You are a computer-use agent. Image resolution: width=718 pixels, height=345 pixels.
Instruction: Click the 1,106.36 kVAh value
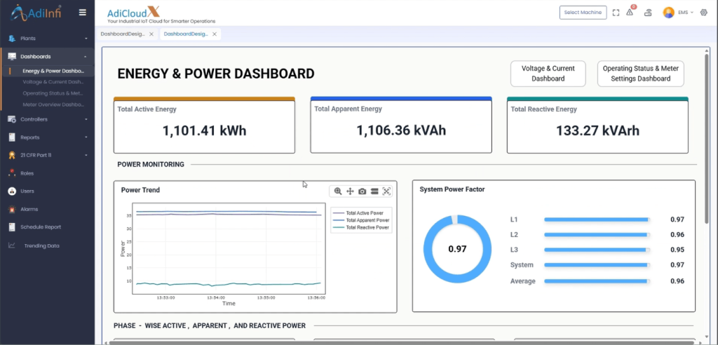(x=401, y=130)
